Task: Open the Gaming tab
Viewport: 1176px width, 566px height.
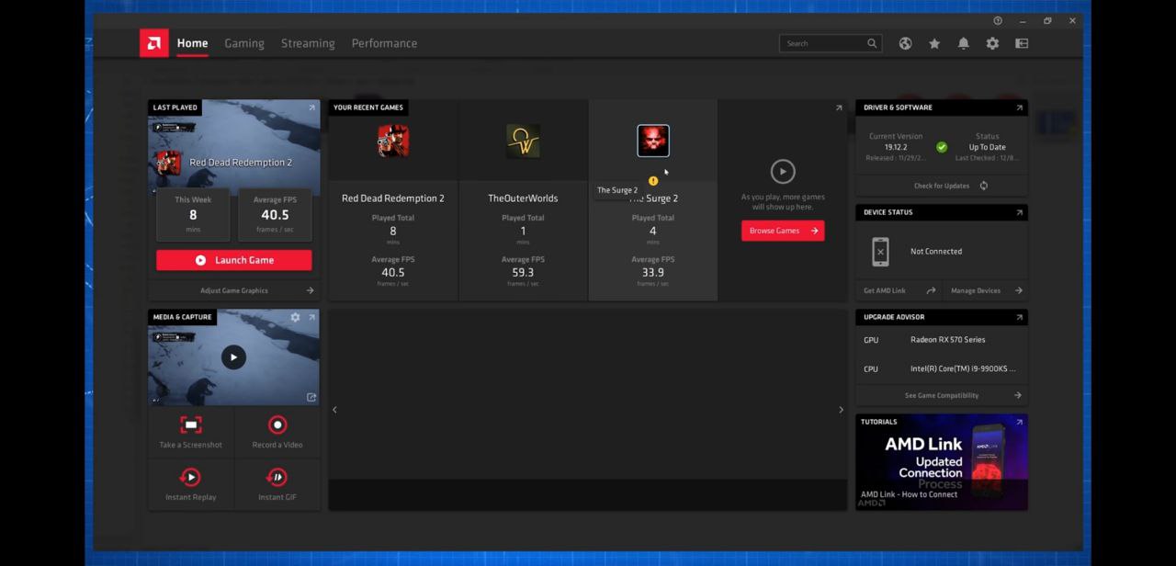Action: 244,43
